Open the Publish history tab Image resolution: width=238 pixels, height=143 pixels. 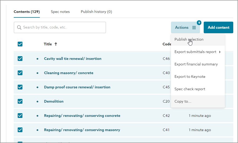(x=96, y=12)
